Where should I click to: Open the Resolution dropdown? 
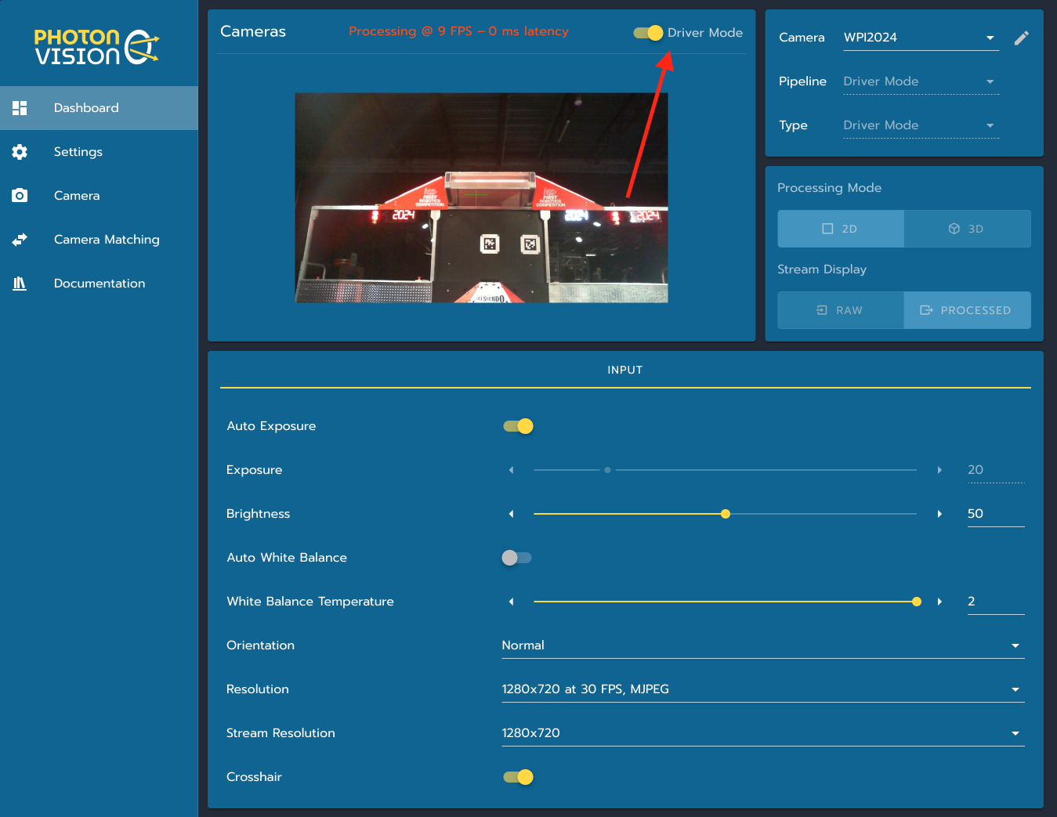[762, 689]
